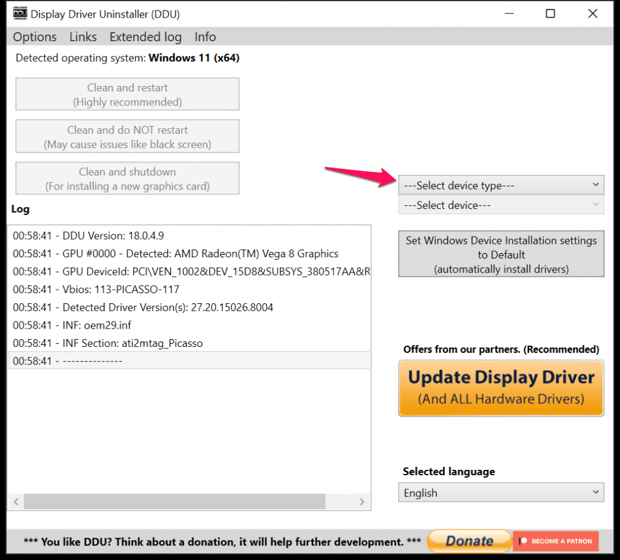Screen dimensions: 620x560
Task: Open the Extended log menu
Action: [x=145, y=37]
